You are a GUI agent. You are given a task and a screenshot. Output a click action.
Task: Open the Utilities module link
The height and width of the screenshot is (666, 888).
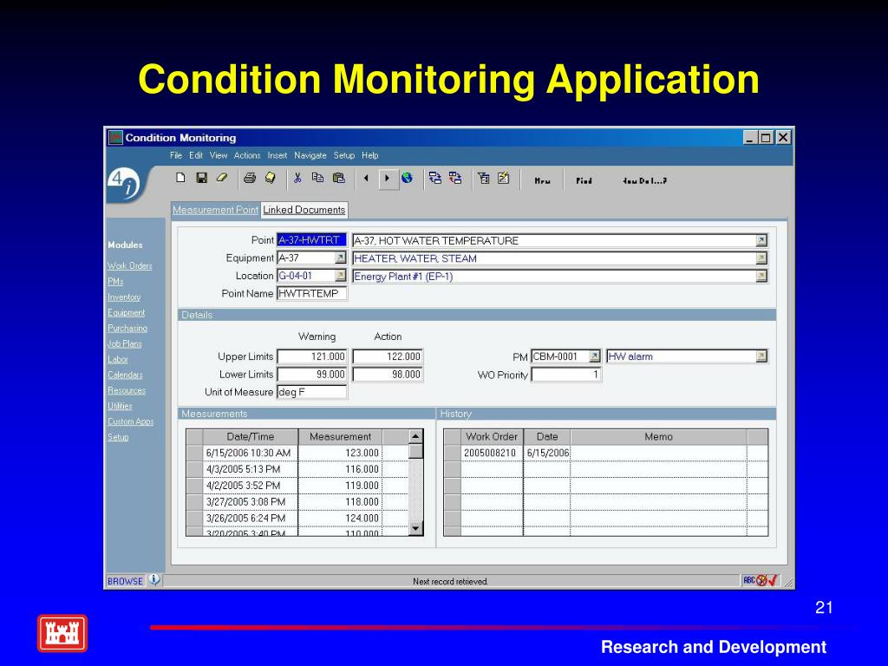click(x=120, y=406)
